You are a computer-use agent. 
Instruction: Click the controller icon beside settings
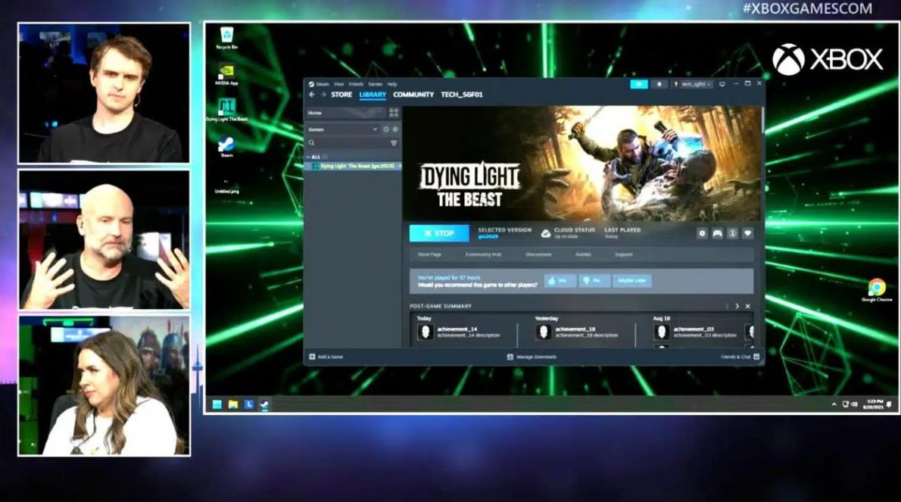(717, 233)
